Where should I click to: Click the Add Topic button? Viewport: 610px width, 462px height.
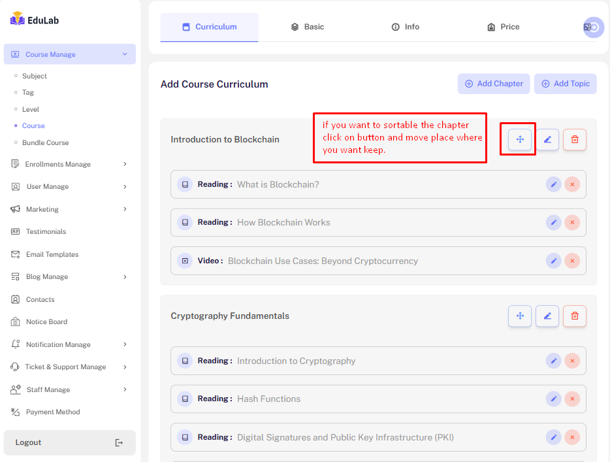pos(565,84)
